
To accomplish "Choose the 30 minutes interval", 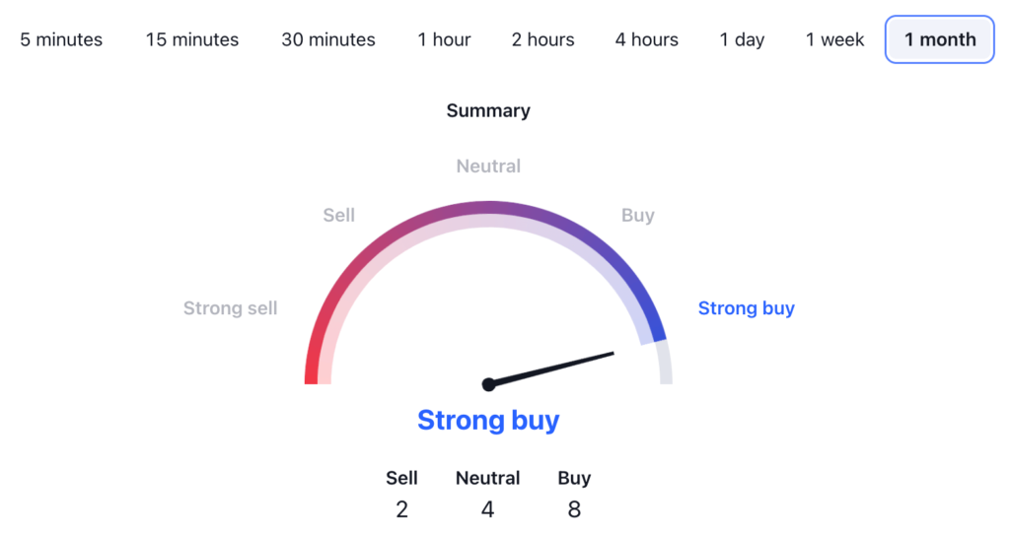I will point(328,40).
